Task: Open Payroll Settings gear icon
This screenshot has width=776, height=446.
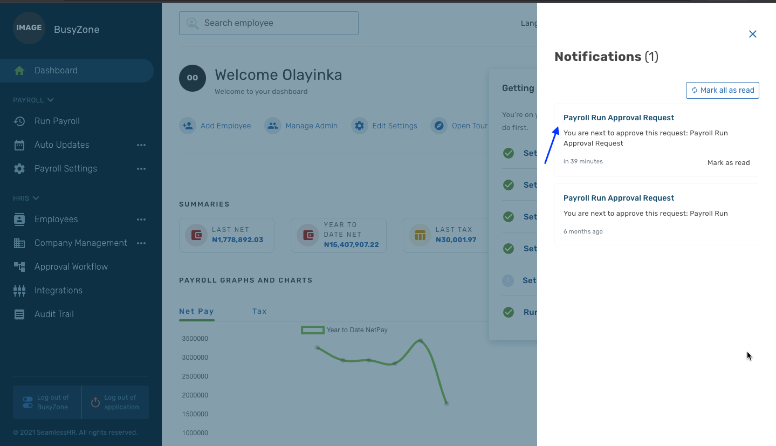Action: tap(19, 169)
